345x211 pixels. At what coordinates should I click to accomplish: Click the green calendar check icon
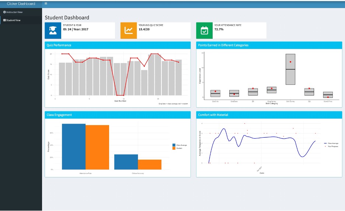(205, 30)
